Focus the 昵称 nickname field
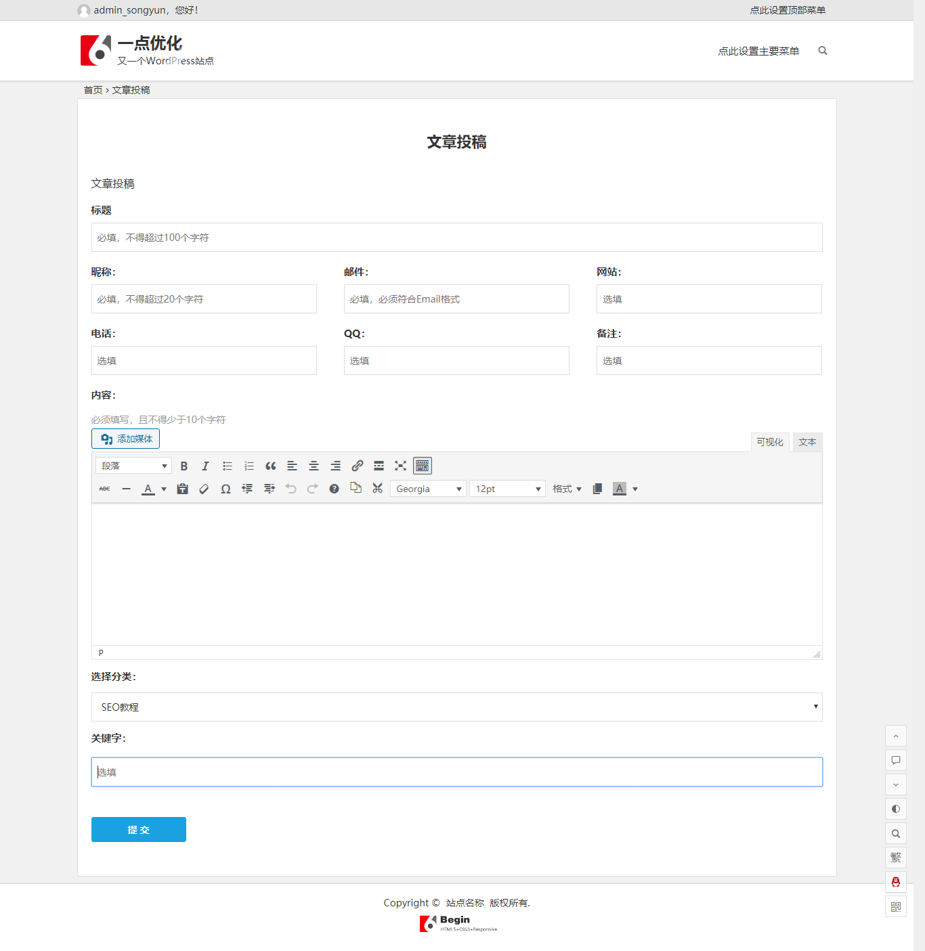925x951 pixels. [204, 298]
